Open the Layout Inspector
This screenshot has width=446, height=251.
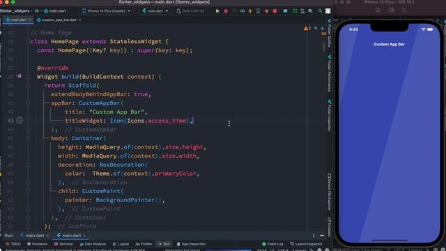306,244
